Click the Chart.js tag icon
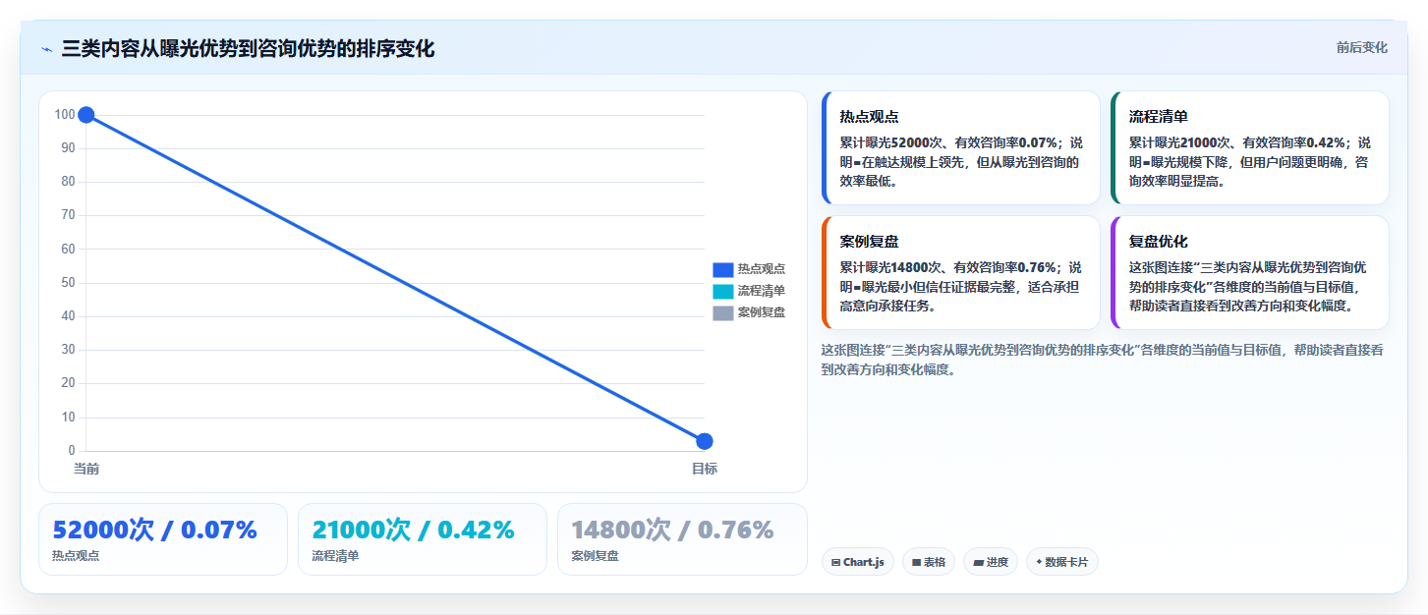The image size is (1428, 615). (x=835, y=563)
